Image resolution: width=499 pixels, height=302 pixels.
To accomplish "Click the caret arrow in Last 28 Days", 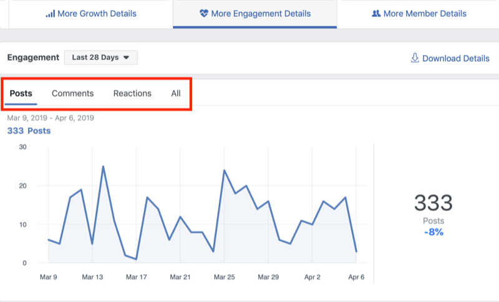I will pos(126,58).
